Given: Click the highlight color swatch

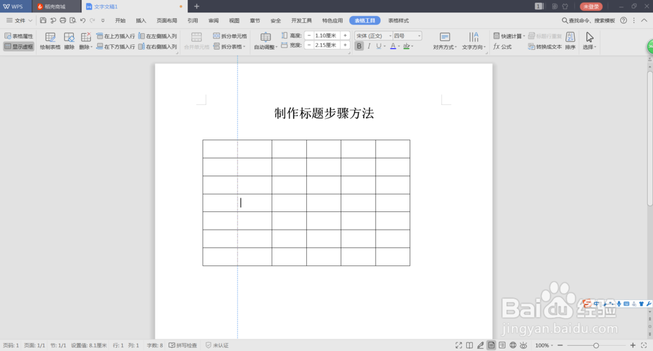Looking at the screenshot, I should [x=406, y=46].
